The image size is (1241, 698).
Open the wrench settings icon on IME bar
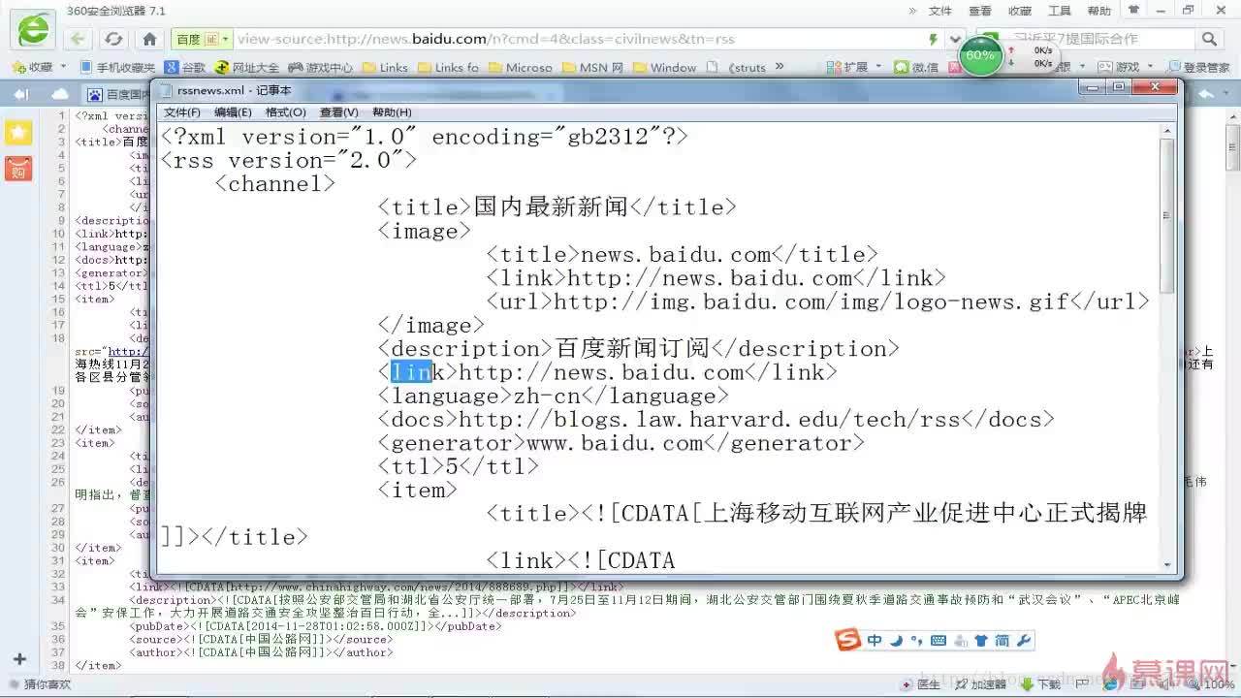tap(1023, 641)
